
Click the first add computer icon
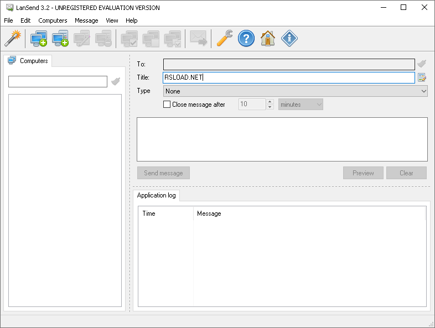(x=38, y=38)
